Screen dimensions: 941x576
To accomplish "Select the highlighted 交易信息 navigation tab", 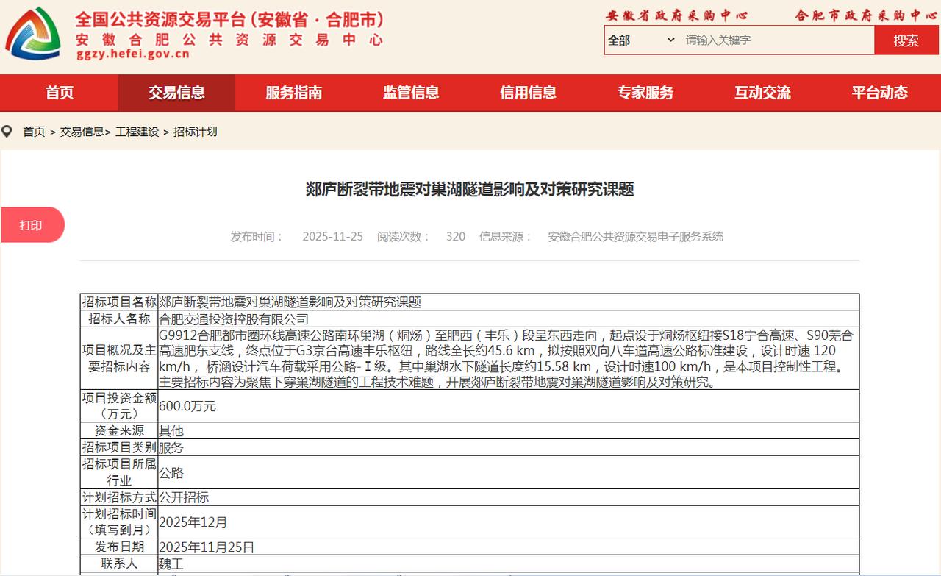I will click(x=175, y=93).
